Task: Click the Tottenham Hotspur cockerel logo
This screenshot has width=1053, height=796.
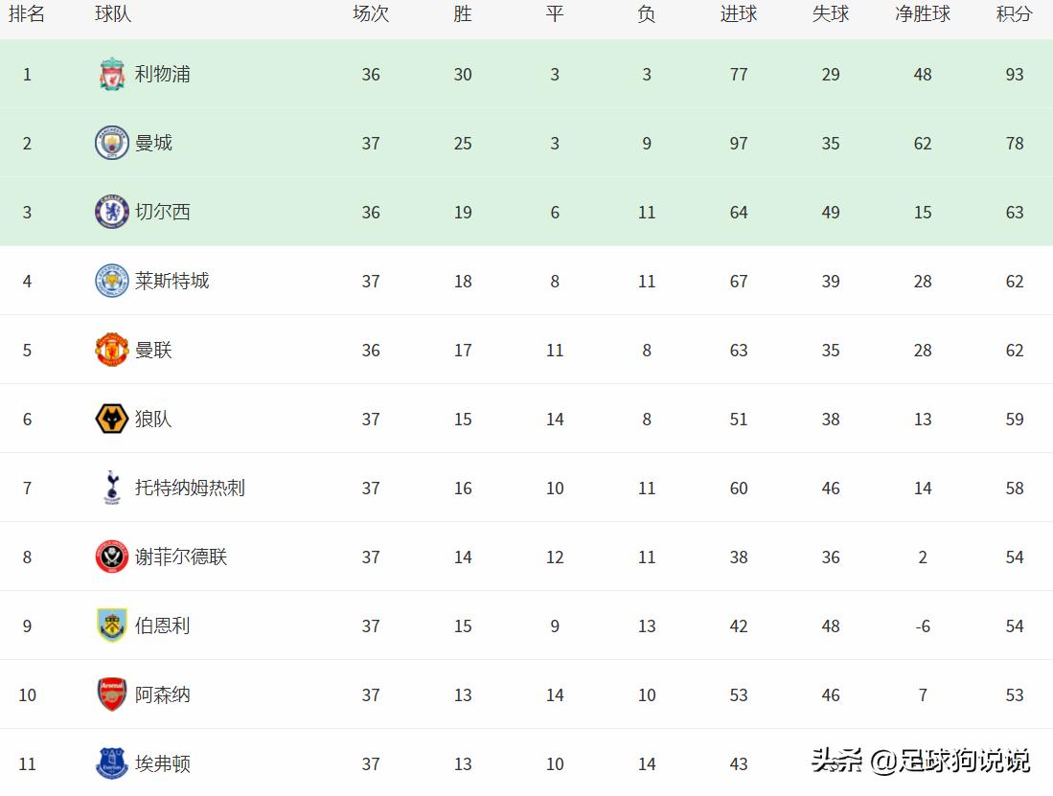Action: [x=112, y=489]
